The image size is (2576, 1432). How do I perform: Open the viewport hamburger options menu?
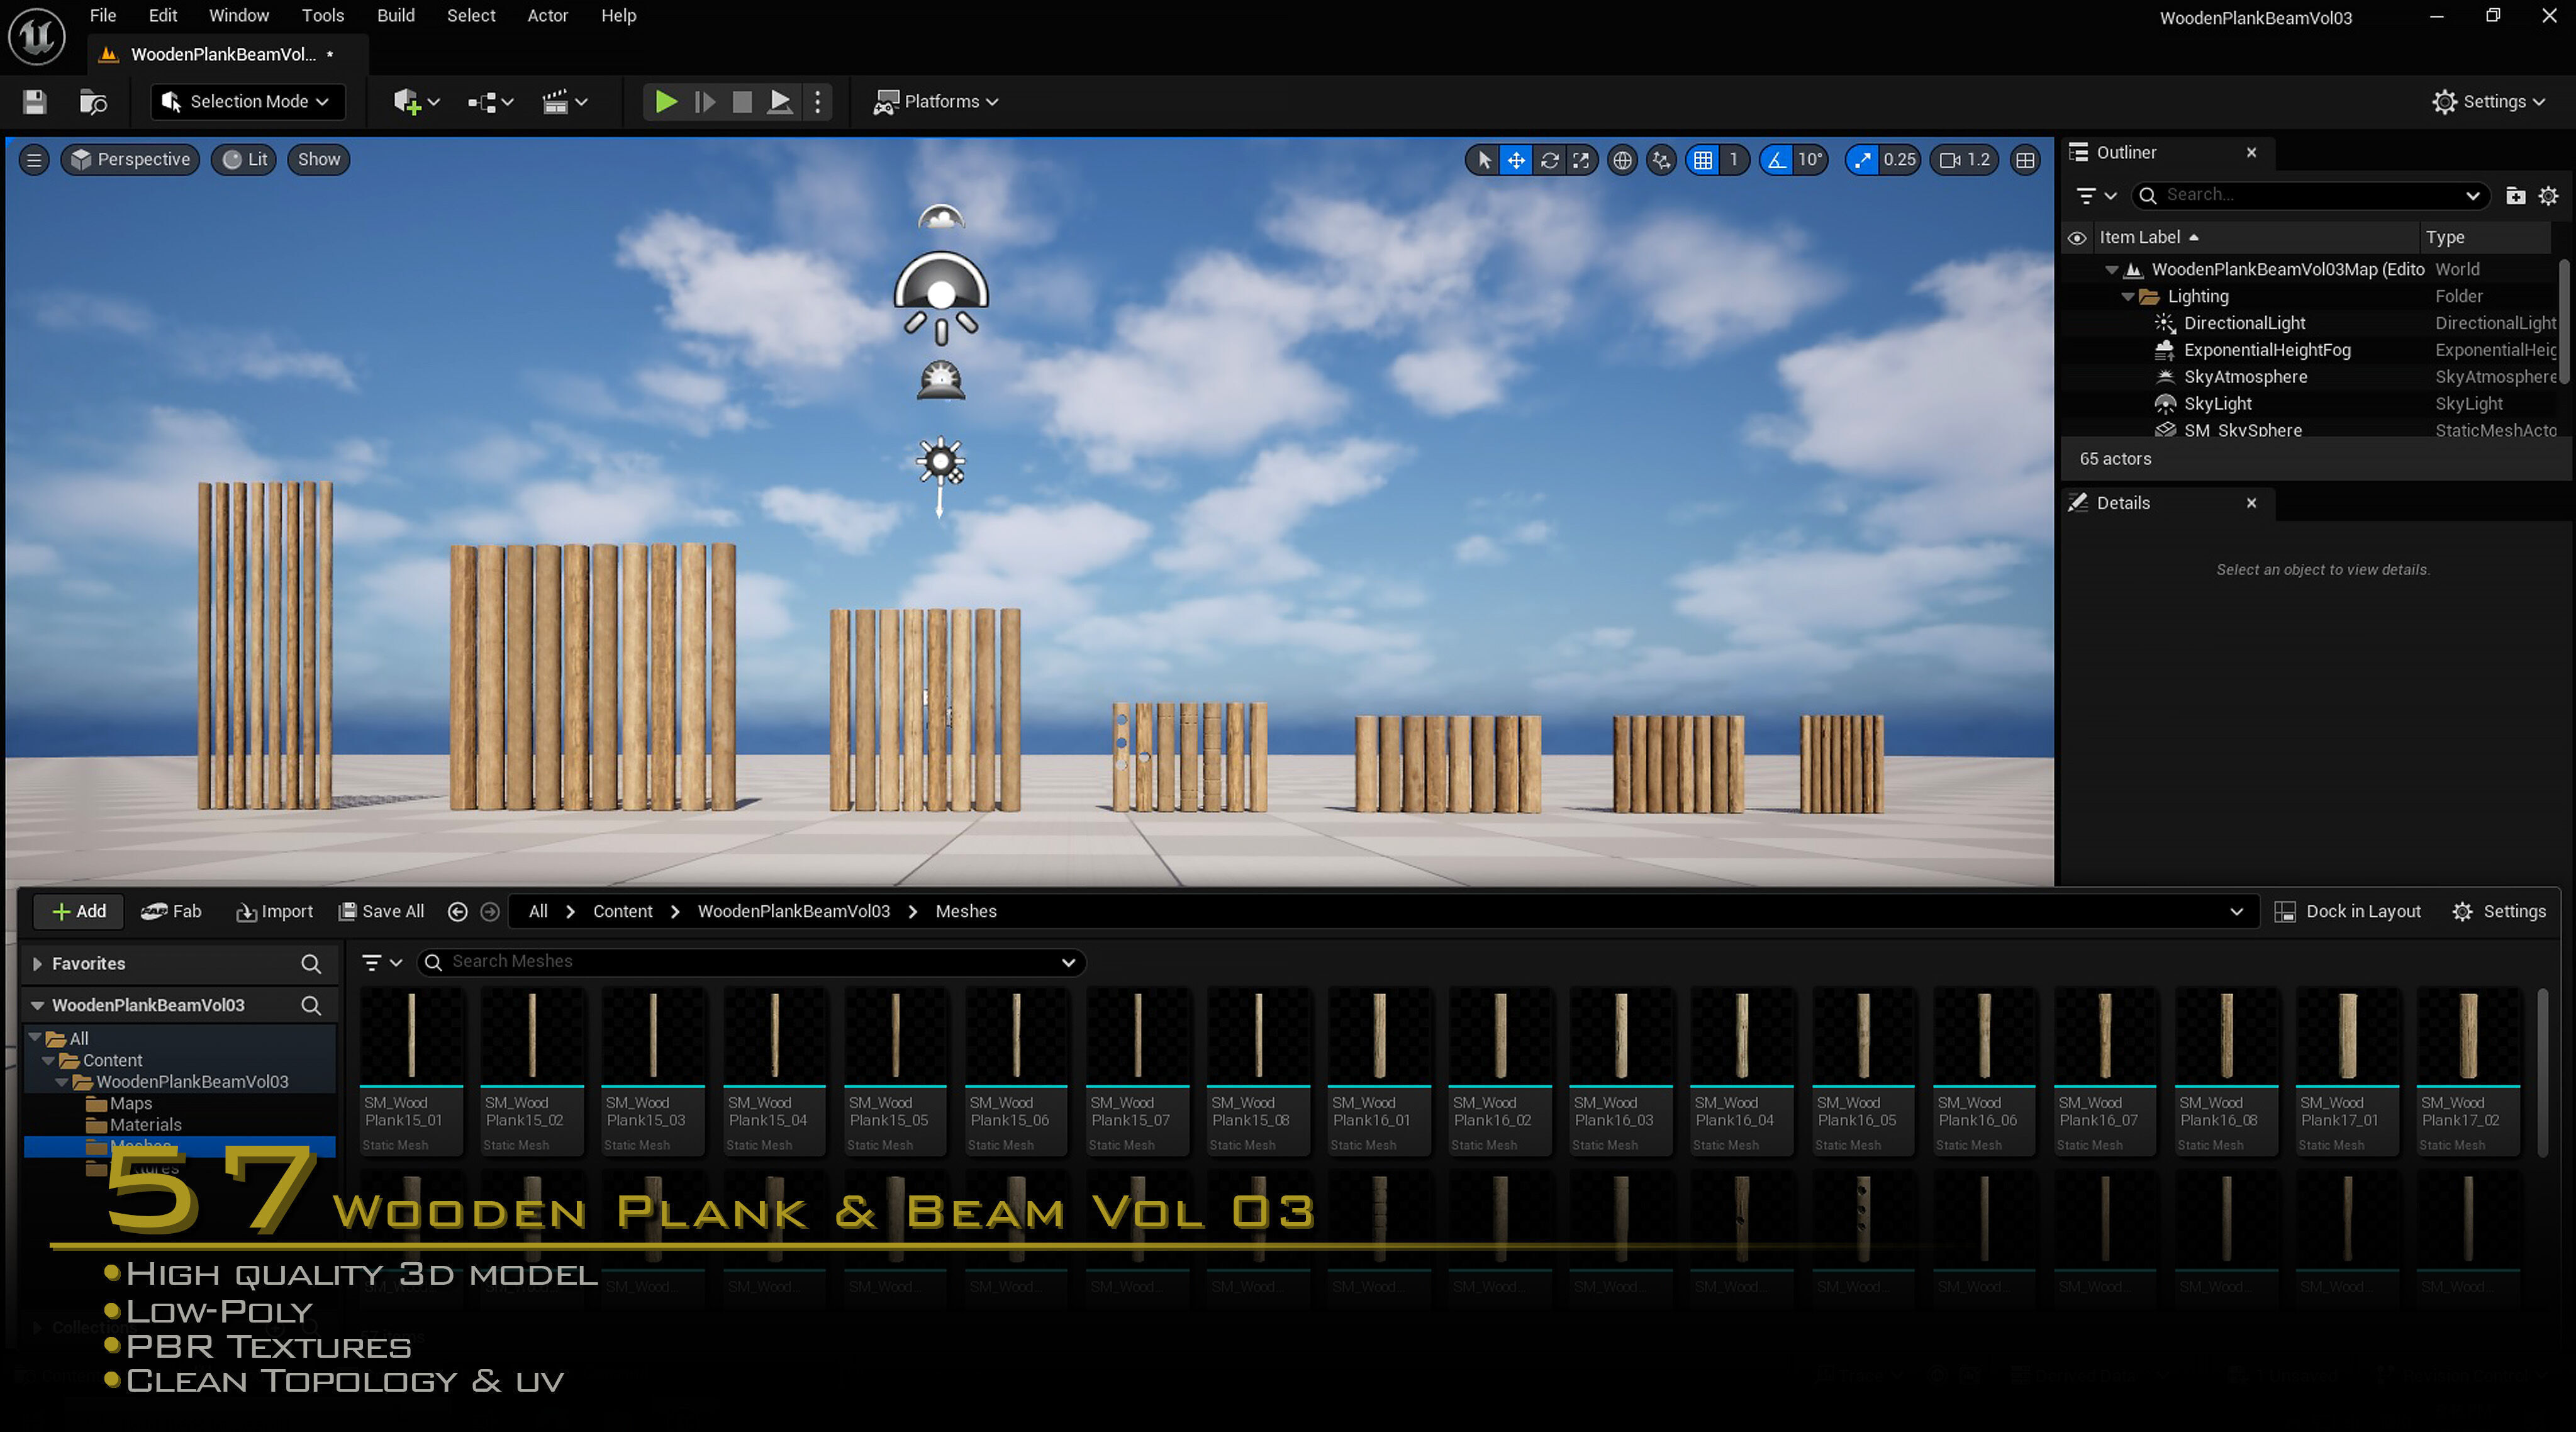coord(34,159)
